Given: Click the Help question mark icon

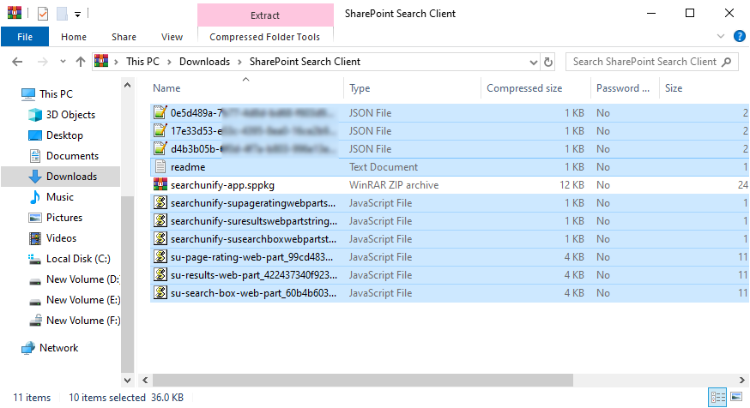Looking at the screenshot, I should [739, 37].
